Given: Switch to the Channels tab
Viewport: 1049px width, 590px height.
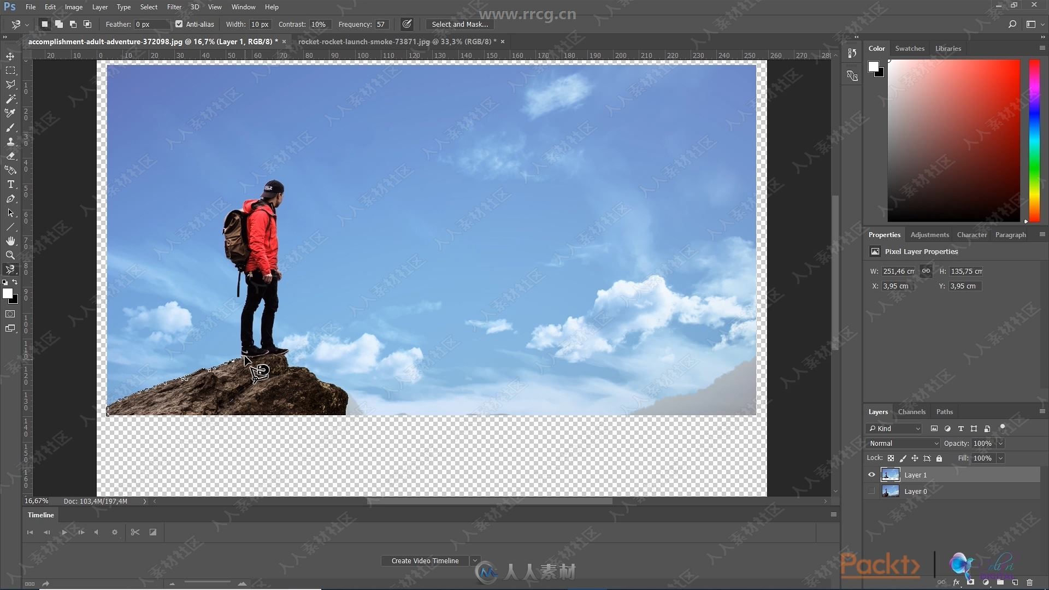Looking at the screenshot, I should (911, 411).
